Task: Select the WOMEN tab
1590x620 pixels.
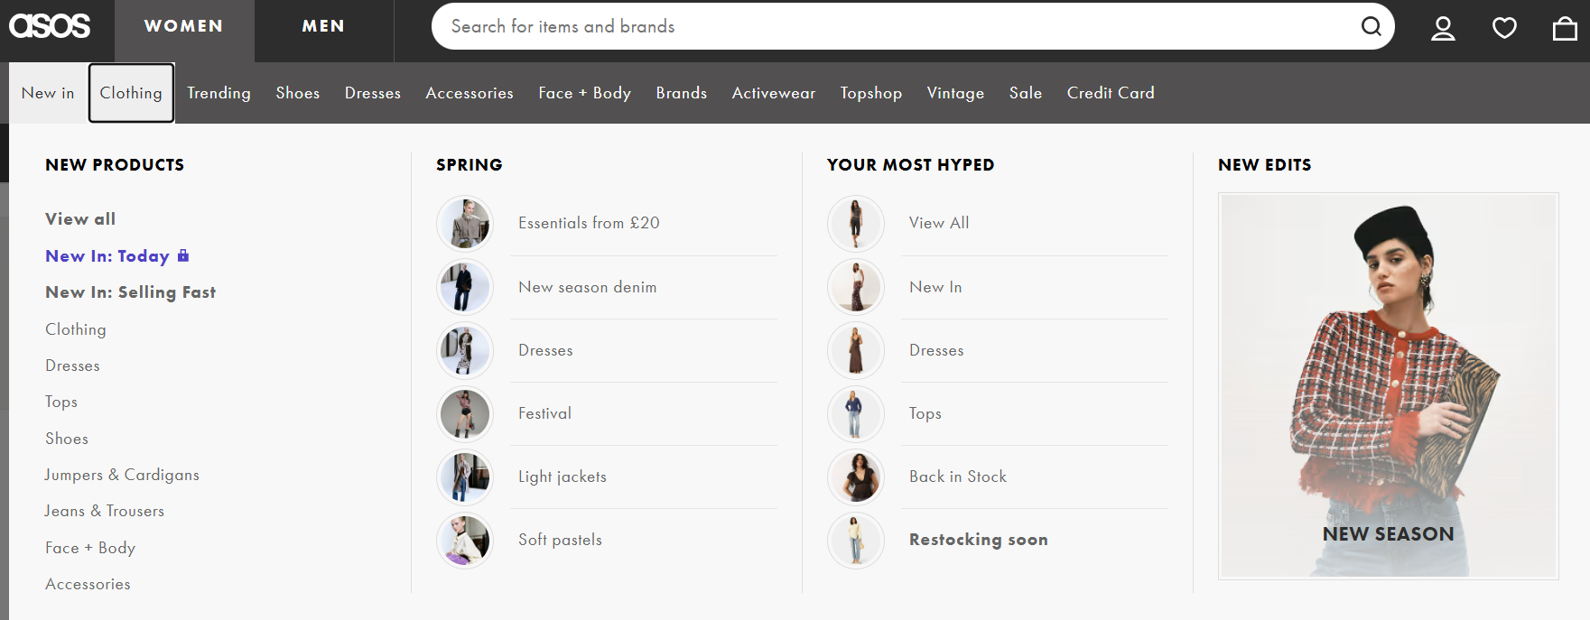Action: (183, 26)
